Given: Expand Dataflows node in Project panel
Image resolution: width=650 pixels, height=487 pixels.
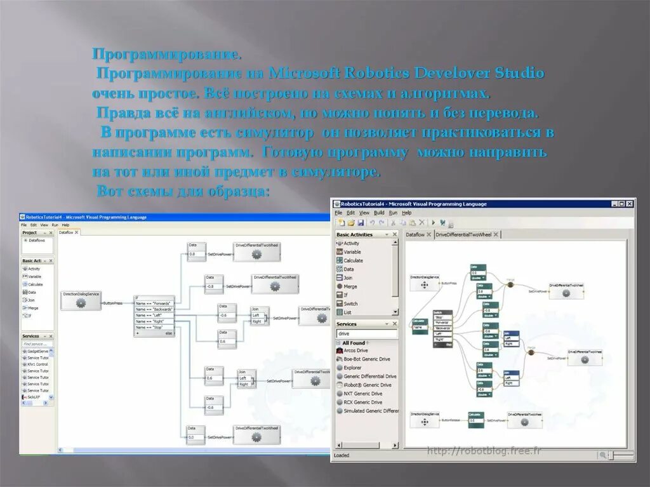Looking at the screenshot, I should (25, 241).
